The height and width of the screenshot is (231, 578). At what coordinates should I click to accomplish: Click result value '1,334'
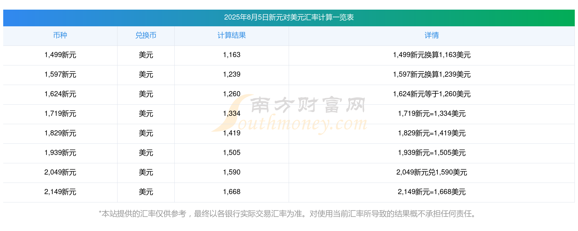point(232,114)
